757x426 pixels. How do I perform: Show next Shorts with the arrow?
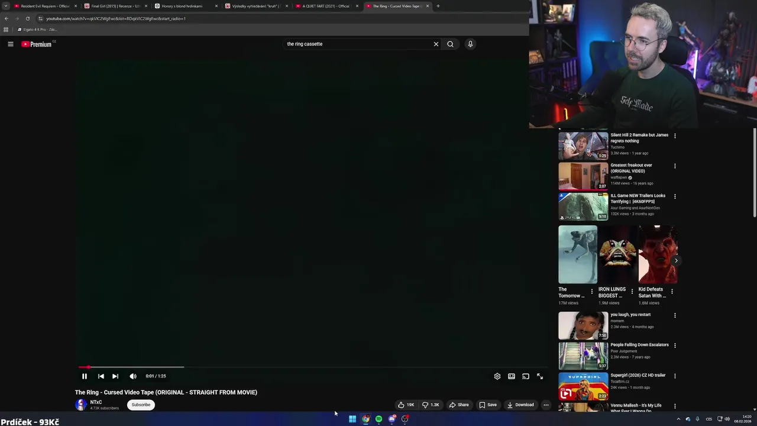coord(676,260)
